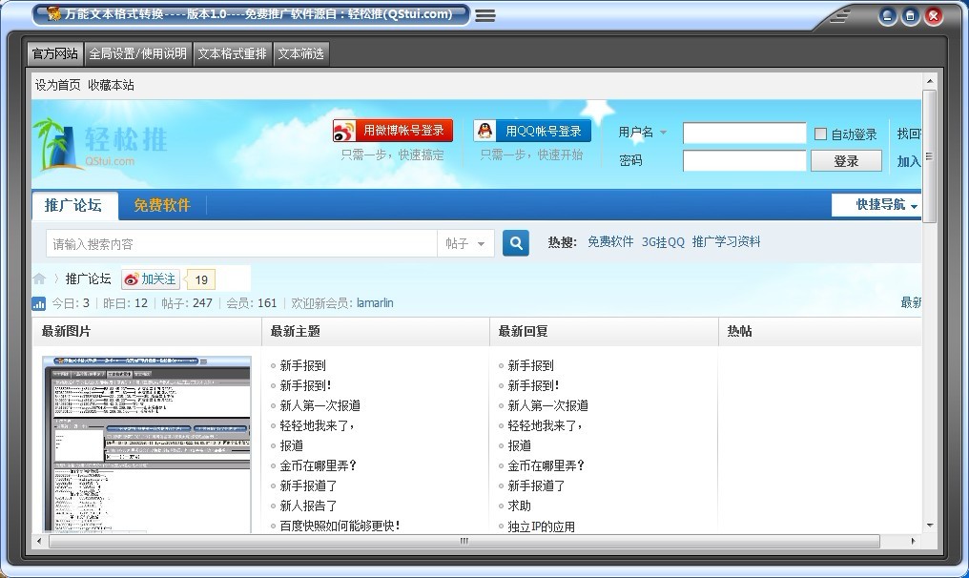Select the 文本筛选 tab
The height and width of the screenshot is (578, 969).
click(301, 53)
